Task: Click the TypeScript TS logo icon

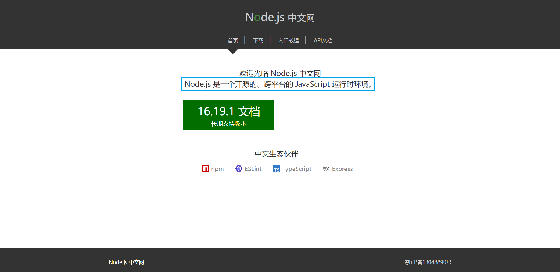Action: (276, 169)
